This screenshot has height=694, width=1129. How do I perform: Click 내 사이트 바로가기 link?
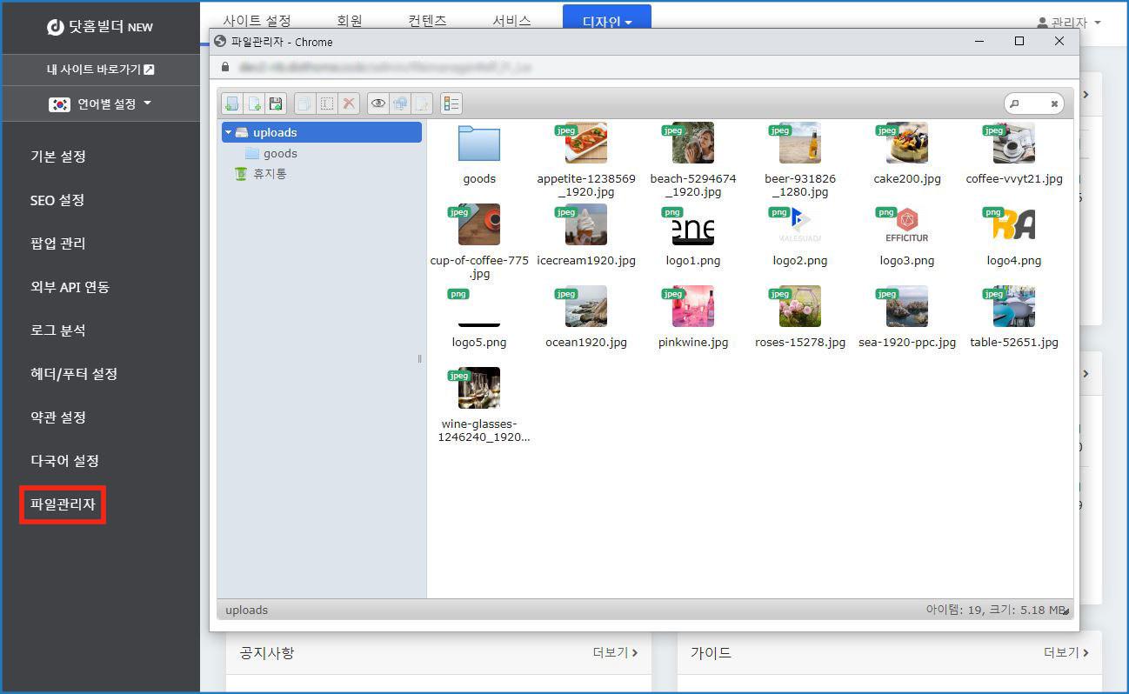[x=100, y=70]
